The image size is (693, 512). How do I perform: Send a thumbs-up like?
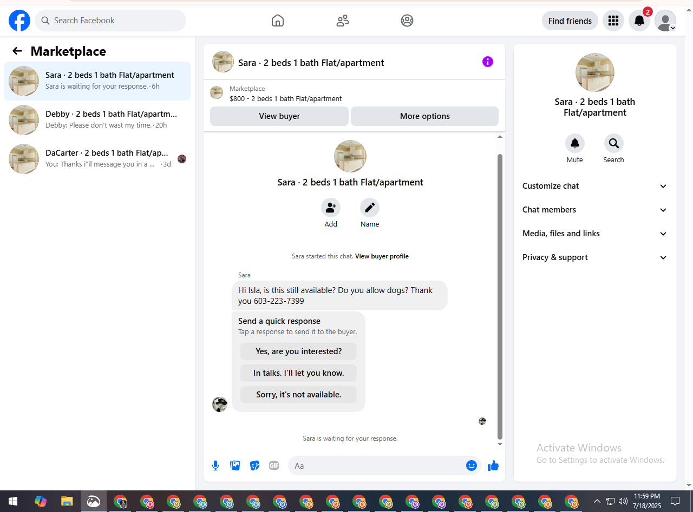coord(493,466)
